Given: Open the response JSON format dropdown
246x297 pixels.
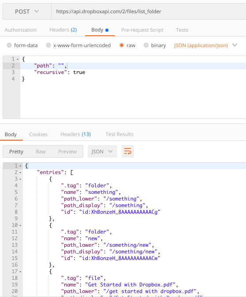Looking at the screenshot, I should tap(102, 151).
